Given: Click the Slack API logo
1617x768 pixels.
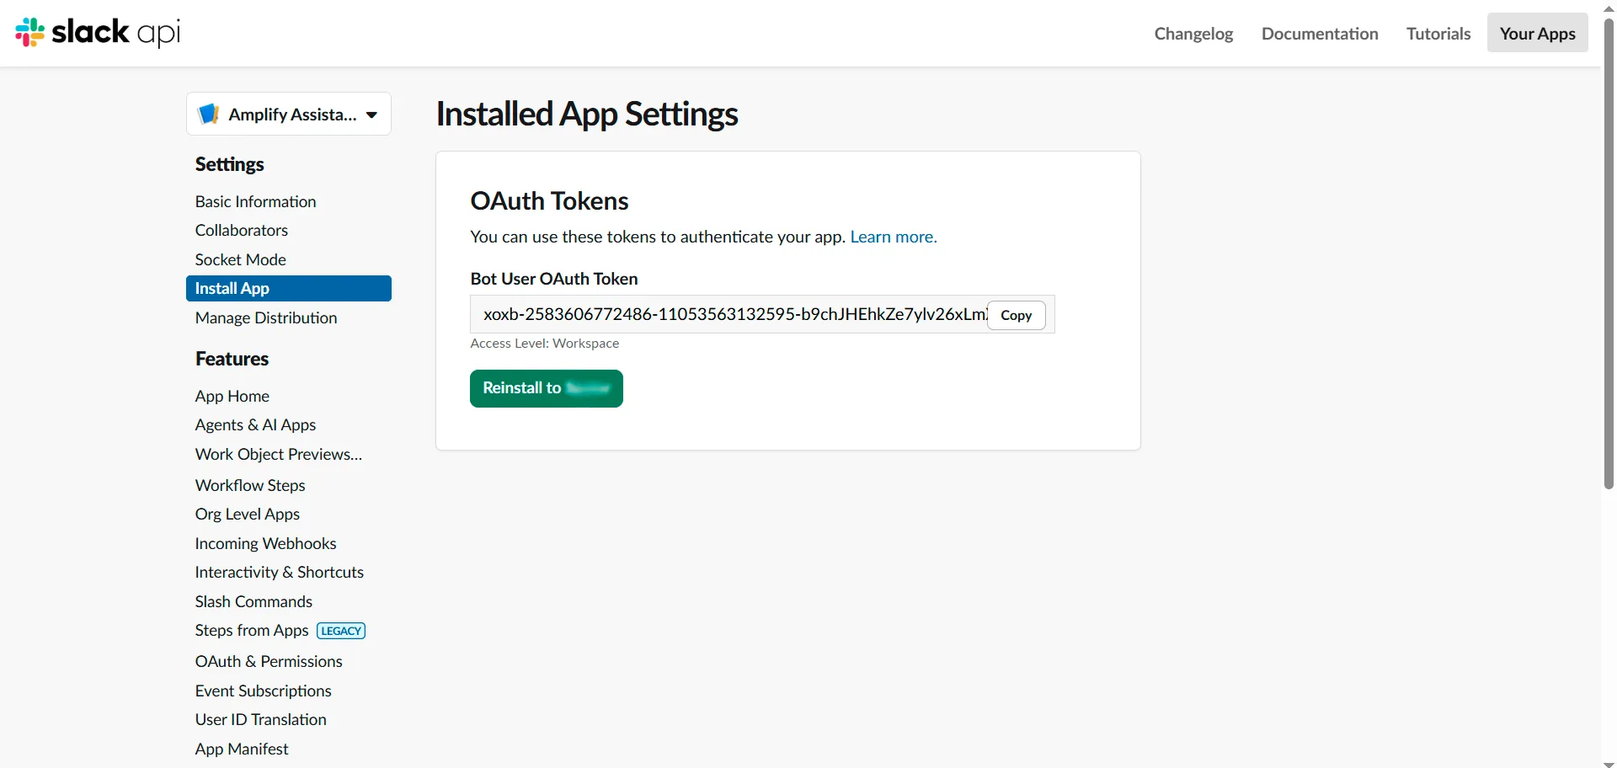Looking at the screenshot, I should pyautogui.click(x=98, y=32).
